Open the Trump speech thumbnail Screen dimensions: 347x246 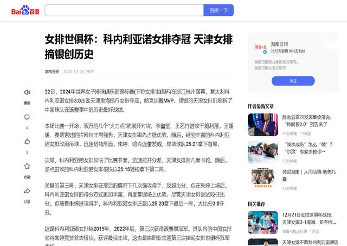point(263,124)
